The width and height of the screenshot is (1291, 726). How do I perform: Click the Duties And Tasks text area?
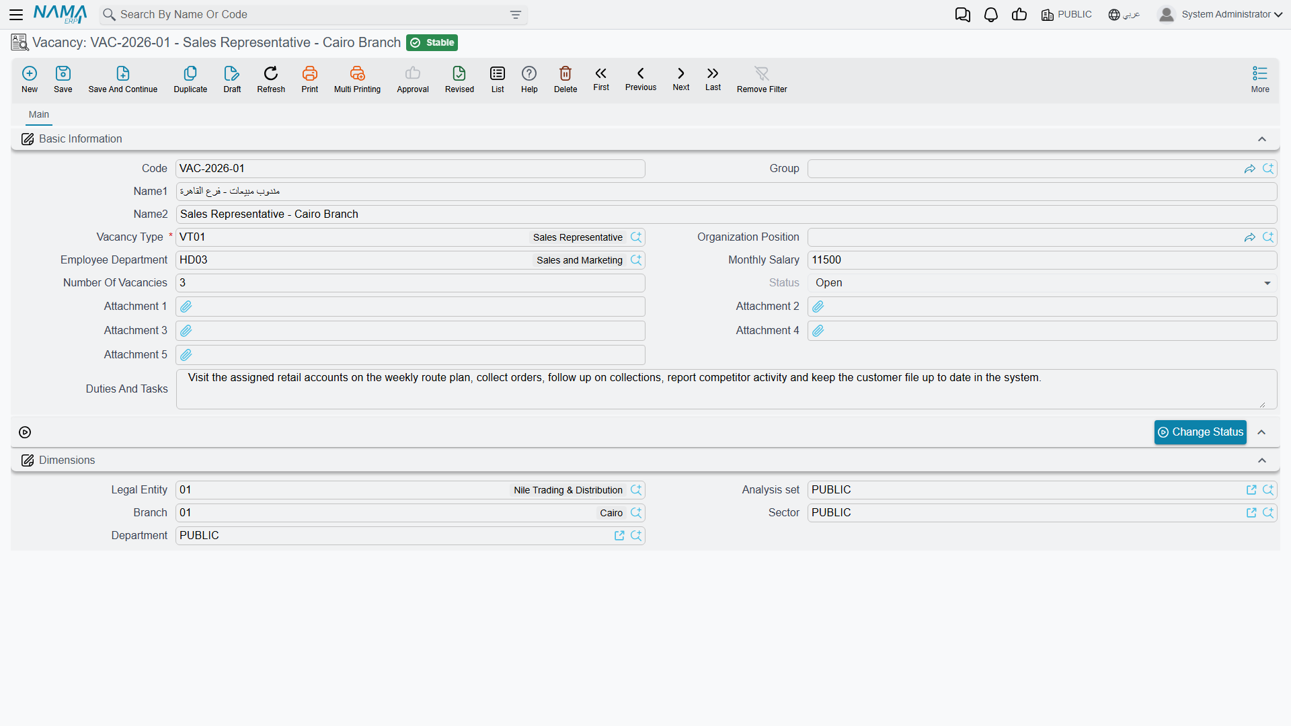726,389
